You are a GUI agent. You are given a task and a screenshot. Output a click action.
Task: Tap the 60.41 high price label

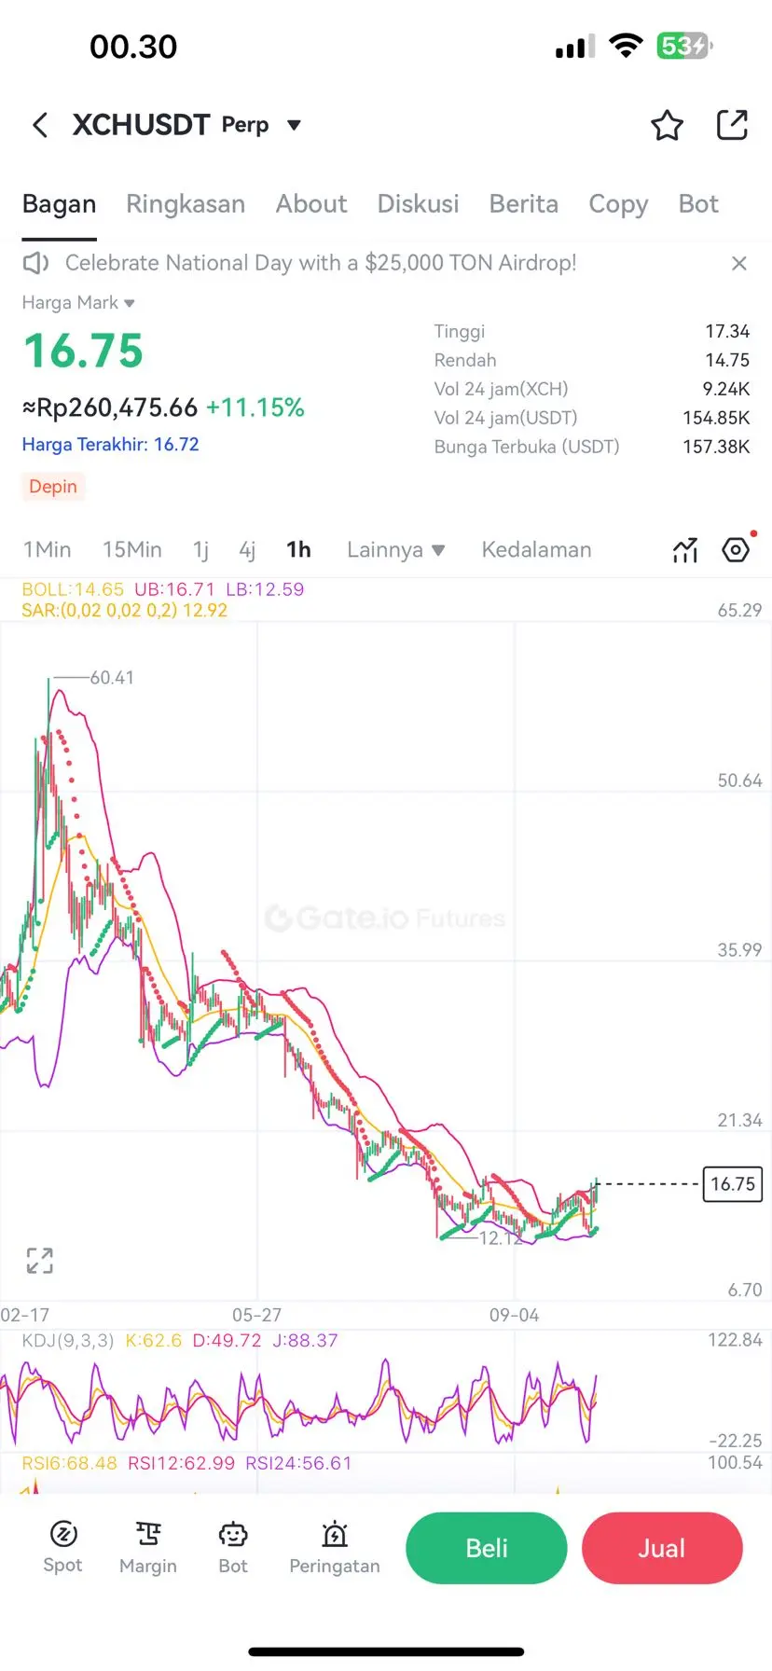[112, 678]
